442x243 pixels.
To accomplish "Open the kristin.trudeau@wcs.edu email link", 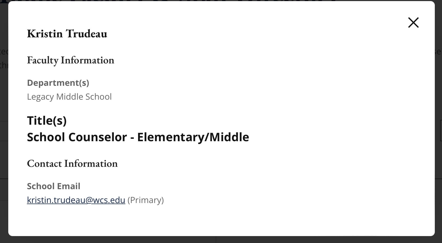I will (x=76, y=200).
